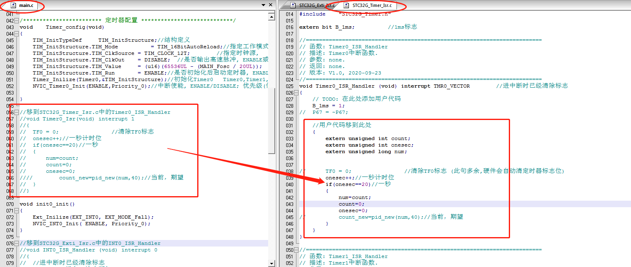631x267 pixels.
Task: Collapse Timer_config body at line 044
Action: pyautogui.click(x=17, y=34)
